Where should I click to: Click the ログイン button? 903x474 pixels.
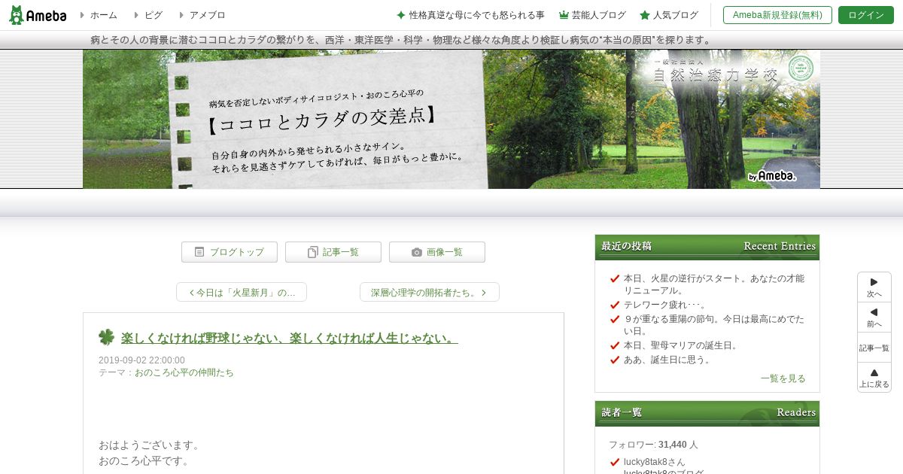coord(866,15)
